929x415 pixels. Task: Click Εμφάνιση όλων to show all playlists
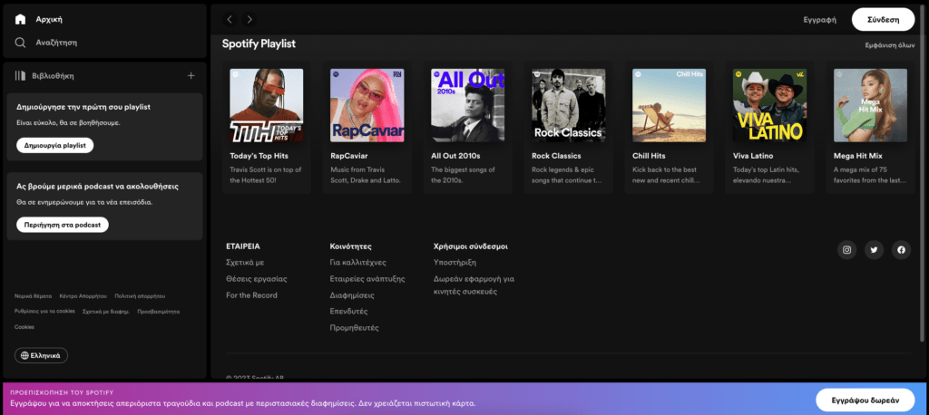click(x=889, y=44)
